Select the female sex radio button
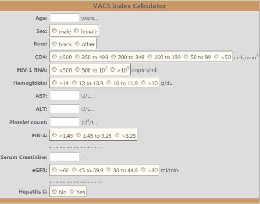260x204 pixels. (x=76, y=31)
